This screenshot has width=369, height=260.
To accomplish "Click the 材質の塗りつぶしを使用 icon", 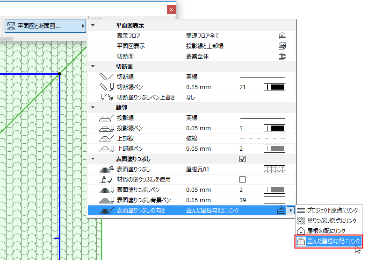I will [x=106, y=180].
